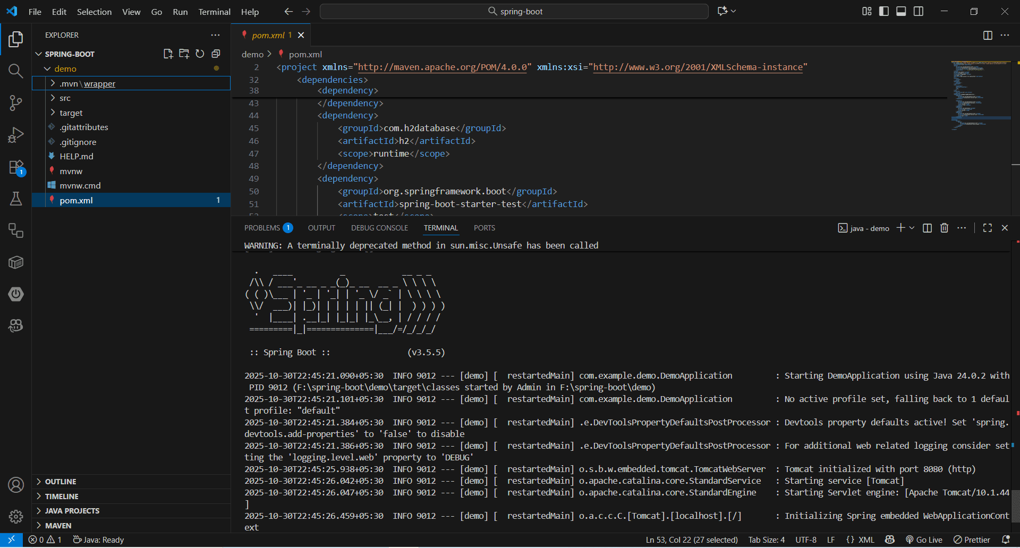Open the remote window indicator
1020x548 pixels.
[11, 540]
